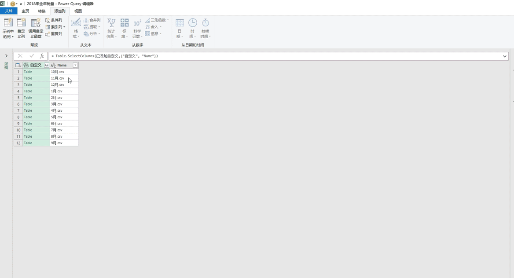This screenshot has width=514, height=278.
Task: Switch to 转换 (Transform) tab
Action: (x=42, y=11)
